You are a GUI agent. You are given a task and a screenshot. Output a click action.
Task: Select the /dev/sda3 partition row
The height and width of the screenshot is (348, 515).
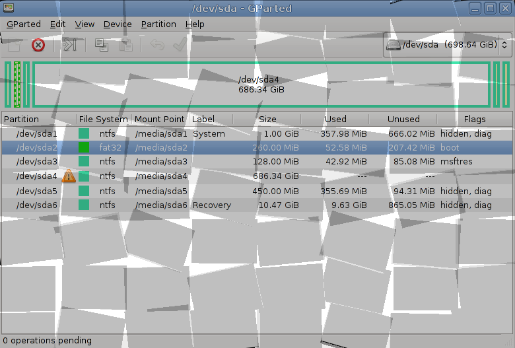257,162
